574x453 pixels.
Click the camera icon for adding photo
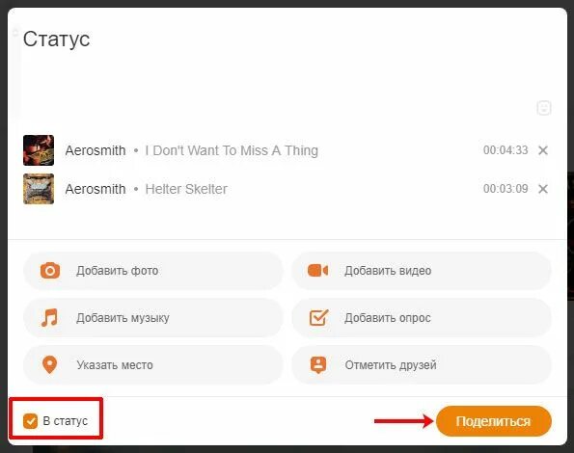(x=50, y=271)
